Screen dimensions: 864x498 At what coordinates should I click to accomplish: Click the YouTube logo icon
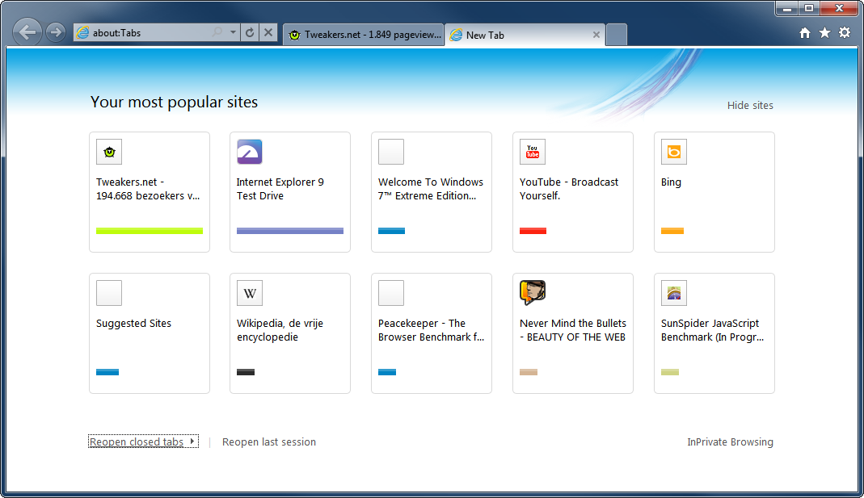533,152
